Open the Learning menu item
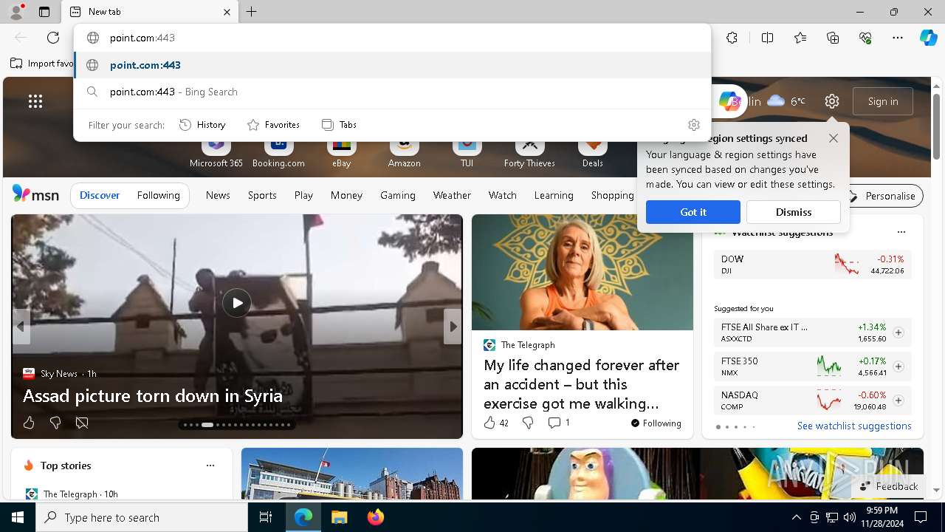Screen dimensions: 945x532 (554, 195)
